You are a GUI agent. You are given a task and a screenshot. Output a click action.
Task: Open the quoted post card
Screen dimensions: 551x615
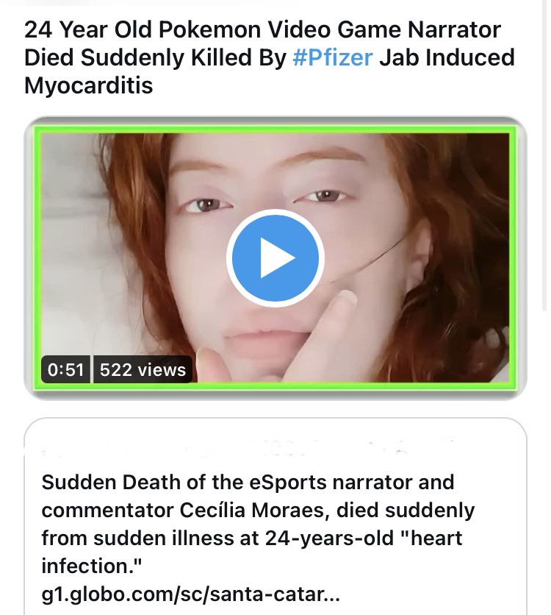275,517
